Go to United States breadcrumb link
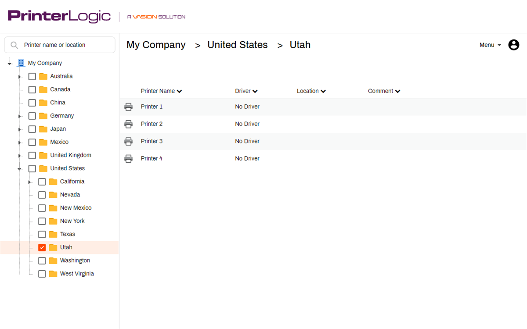Viewport: 527px width, 329px height. (x=238, y=45)
